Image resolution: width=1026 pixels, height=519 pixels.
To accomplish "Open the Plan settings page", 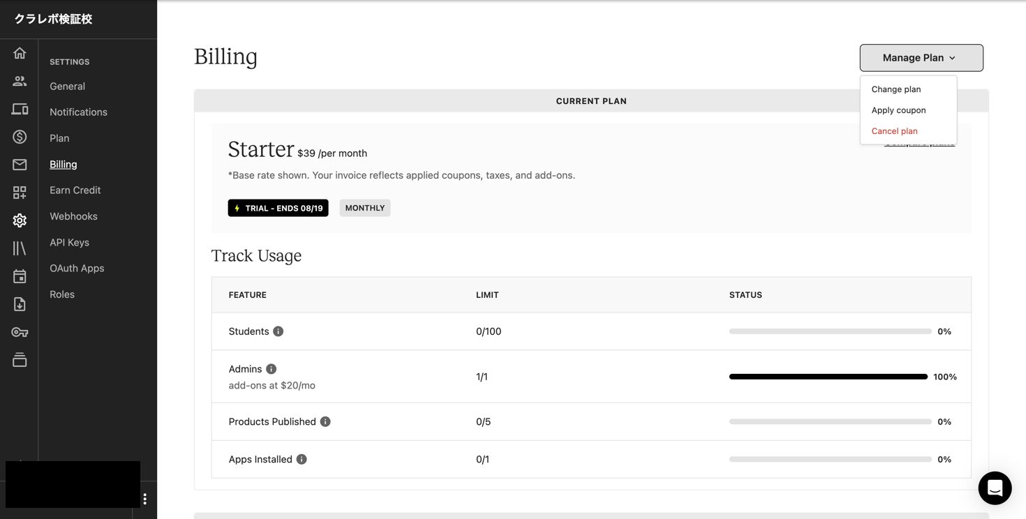I will 59,138.
